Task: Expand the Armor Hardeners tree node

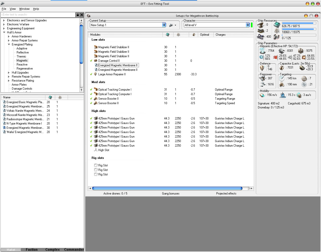Action: point(9,36)
